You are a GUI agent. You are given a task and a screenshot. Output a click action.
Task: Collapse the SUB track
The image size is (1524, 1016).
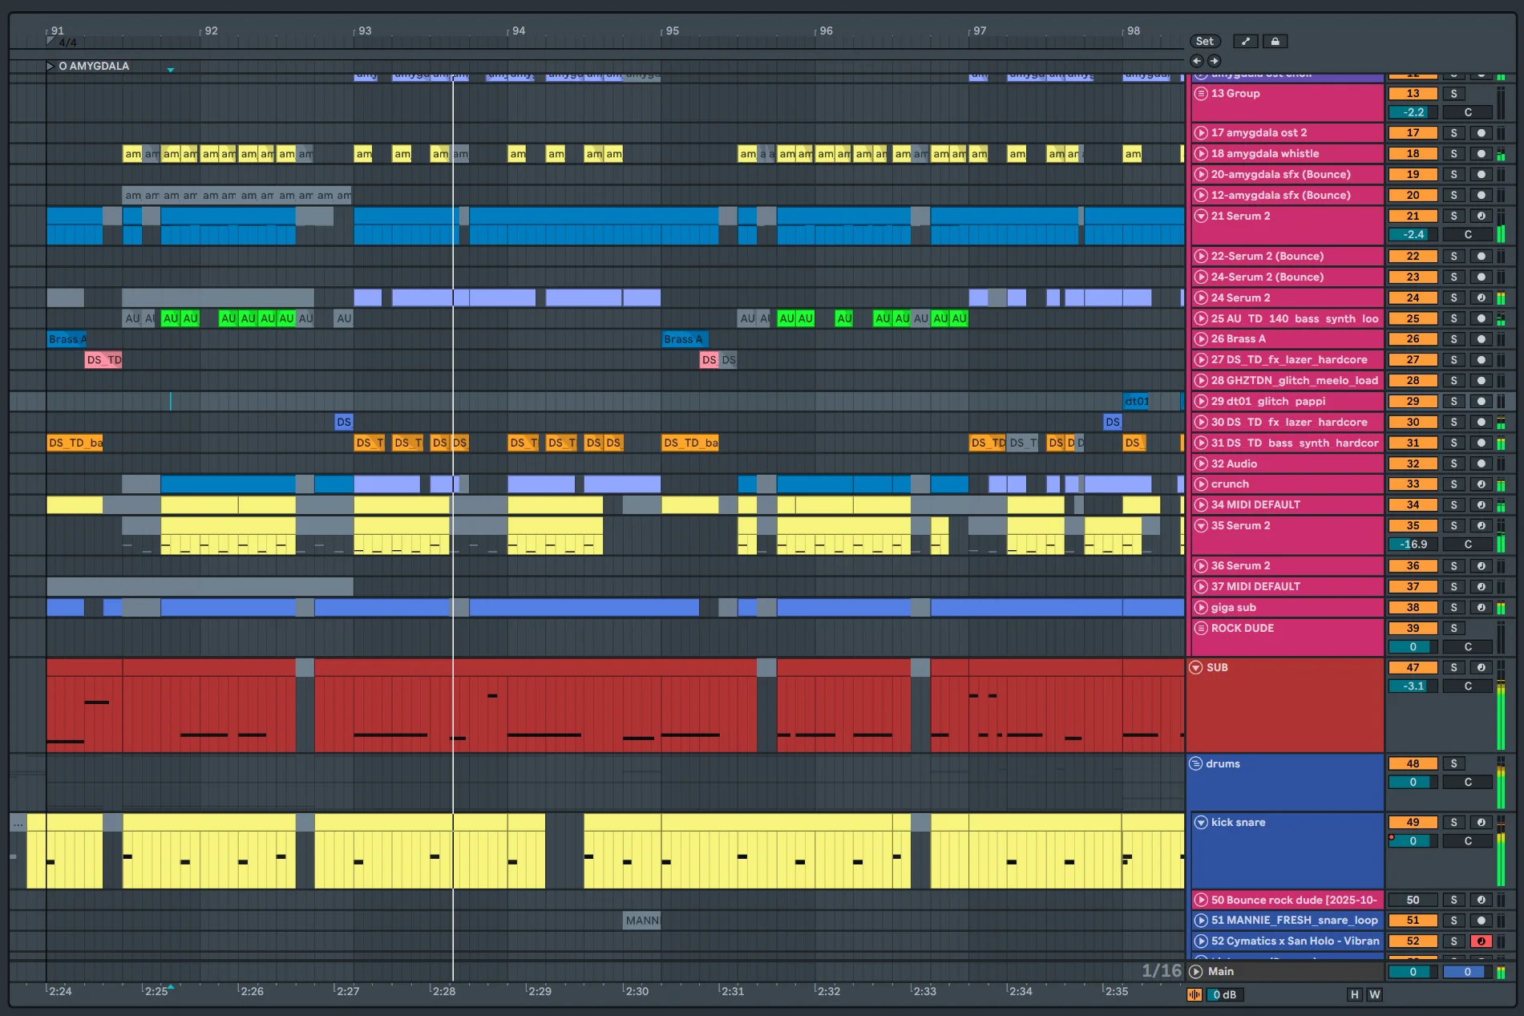coord(1195,668)
